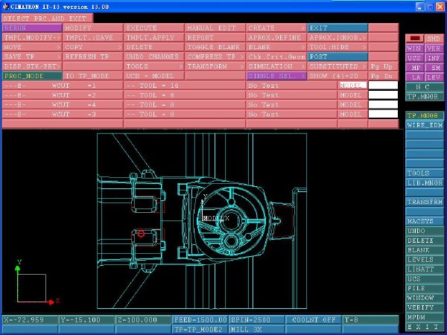Click TMPLT.APPLY
The width and height of the screenshot is (447, 335).
(x=154, y=38)
